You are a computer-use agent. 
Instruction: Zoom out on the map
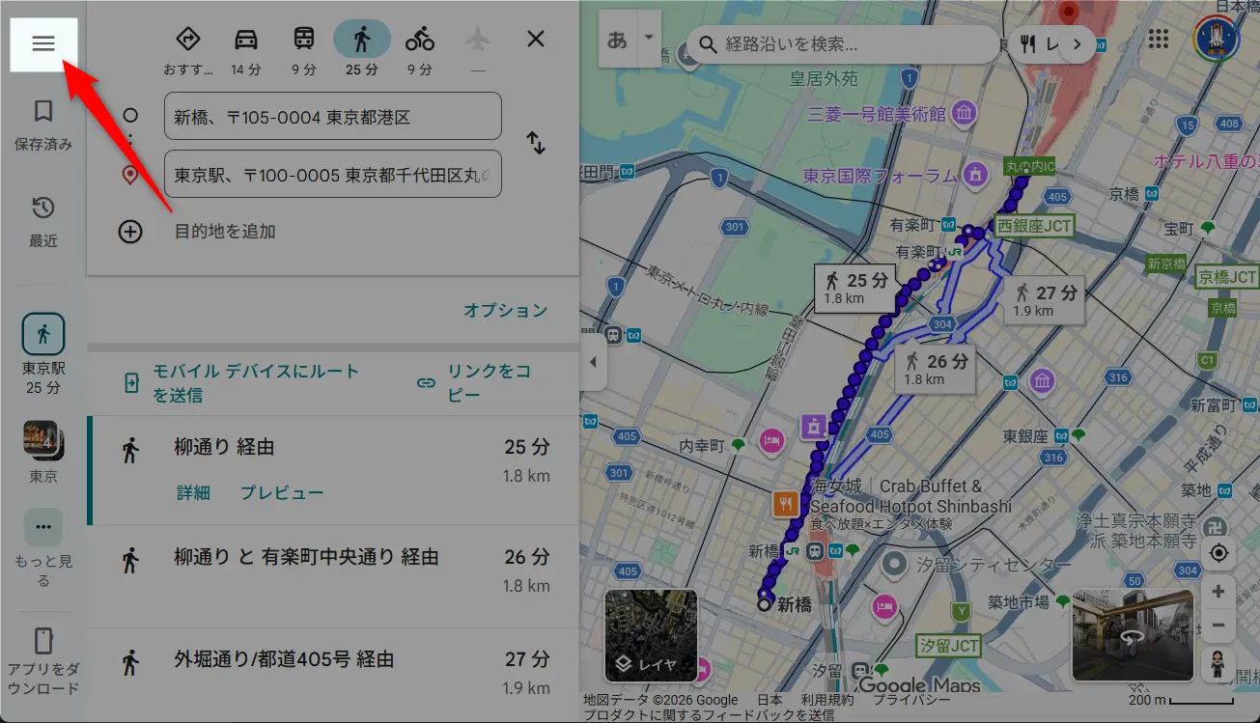[x=1218, y=626]
